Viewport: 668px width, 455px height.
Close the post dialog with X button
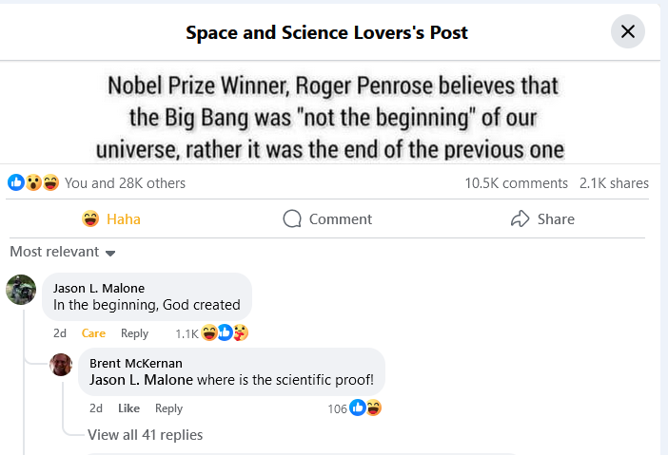click(627, 31)
